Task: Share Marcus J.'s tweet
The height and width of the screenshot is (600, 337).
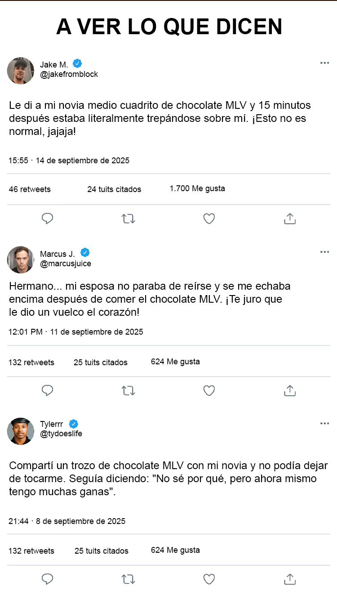Action: (x=290, y=390)
